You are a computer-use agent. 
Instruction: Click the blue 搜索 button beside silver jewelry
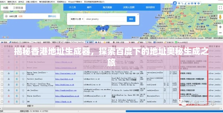(131, 19)
